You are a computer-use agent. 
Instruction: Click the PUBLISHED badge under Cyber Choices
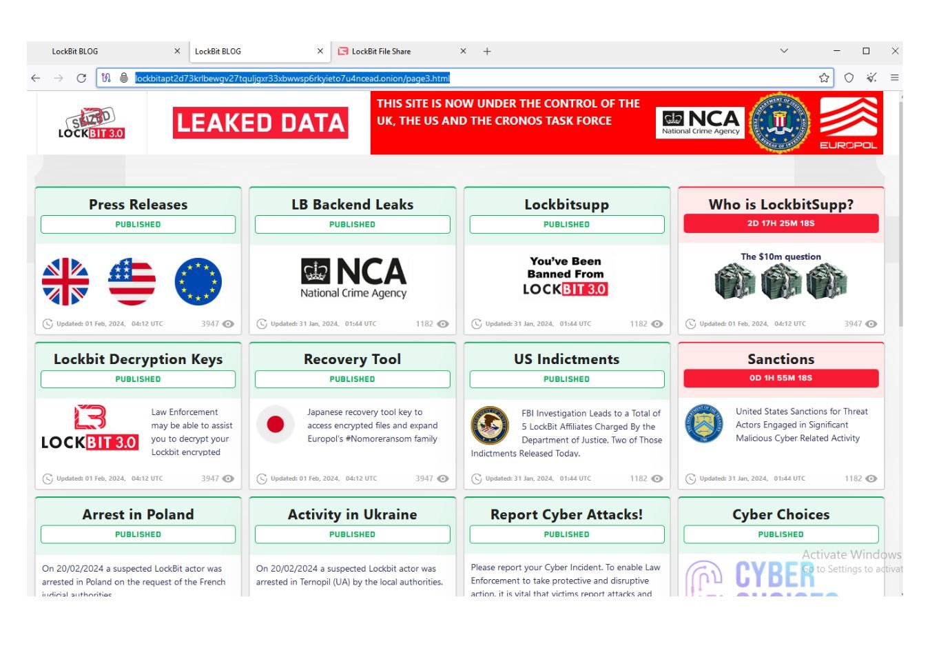tap(781, 534)
